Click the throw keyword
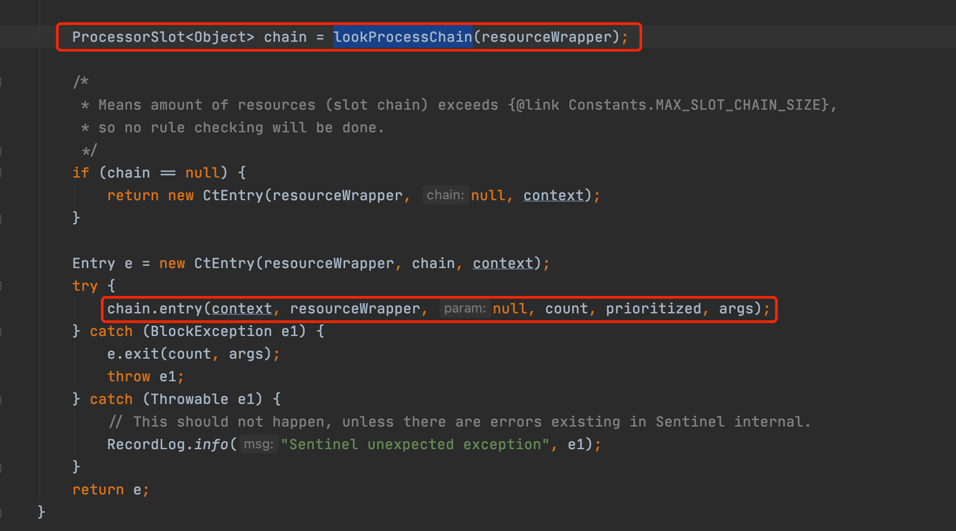956x531 pixels. click(128, 376)
